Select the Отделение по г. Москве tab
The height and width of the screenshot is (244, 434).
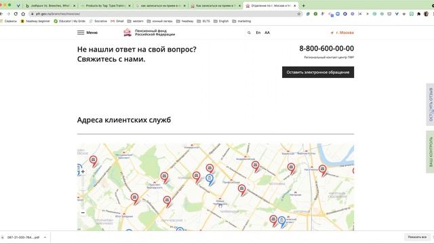pyautogui.click(x=270, y=5)
